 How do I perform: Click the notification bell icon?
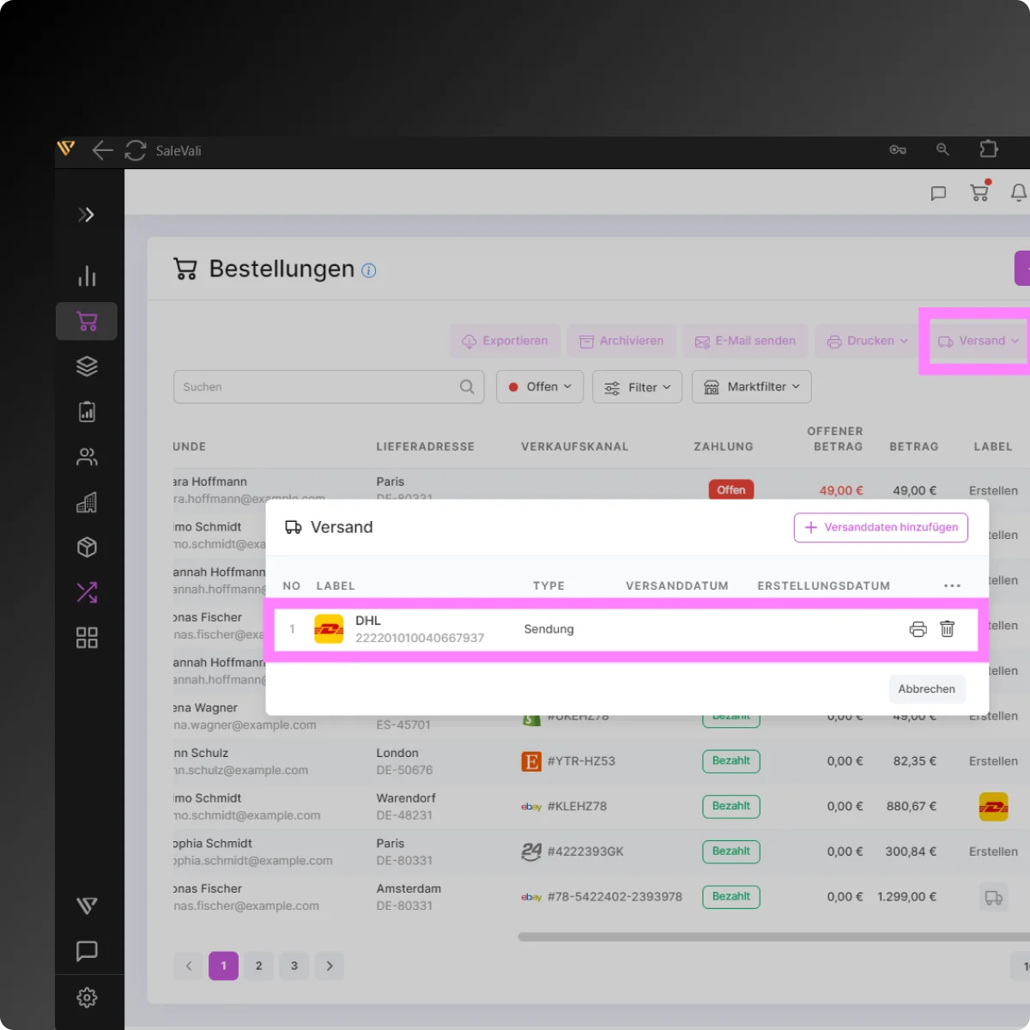pos(1018,193)
